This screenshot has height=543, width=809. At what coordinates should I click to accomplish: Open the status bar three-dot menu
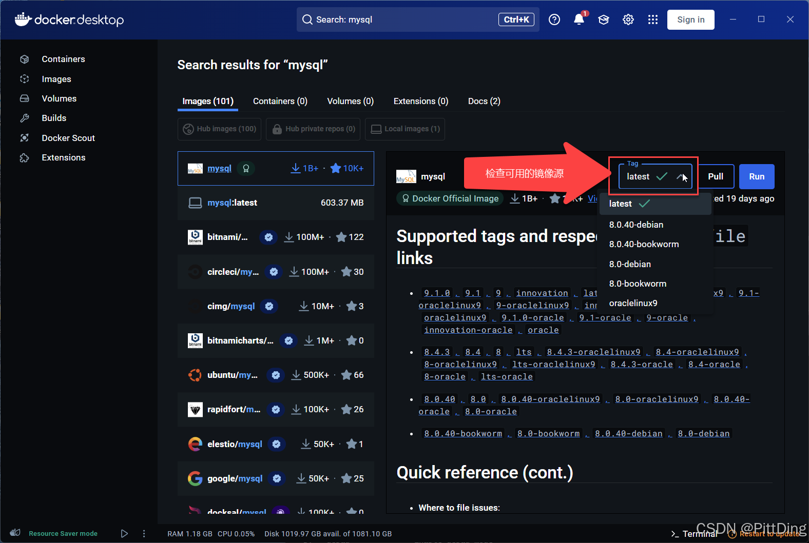click(x=144, y=533)
